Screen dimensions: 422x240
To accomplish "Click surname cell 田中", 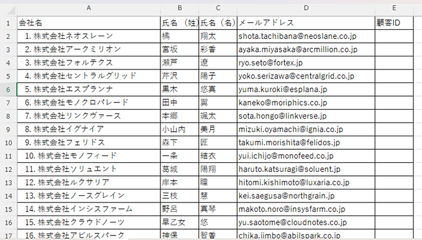I will [180, 102].
